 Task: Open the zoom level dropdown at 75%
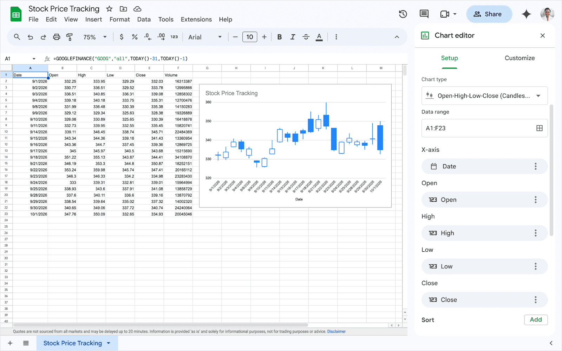click(x=94, y=37)
